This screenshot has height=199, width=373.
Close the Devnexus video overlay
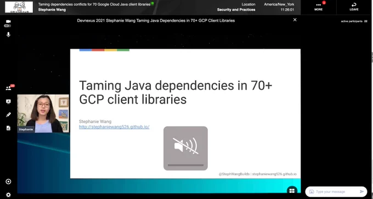point(295,20)
